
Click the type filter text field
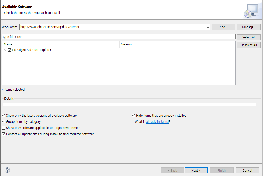point(119,37)
